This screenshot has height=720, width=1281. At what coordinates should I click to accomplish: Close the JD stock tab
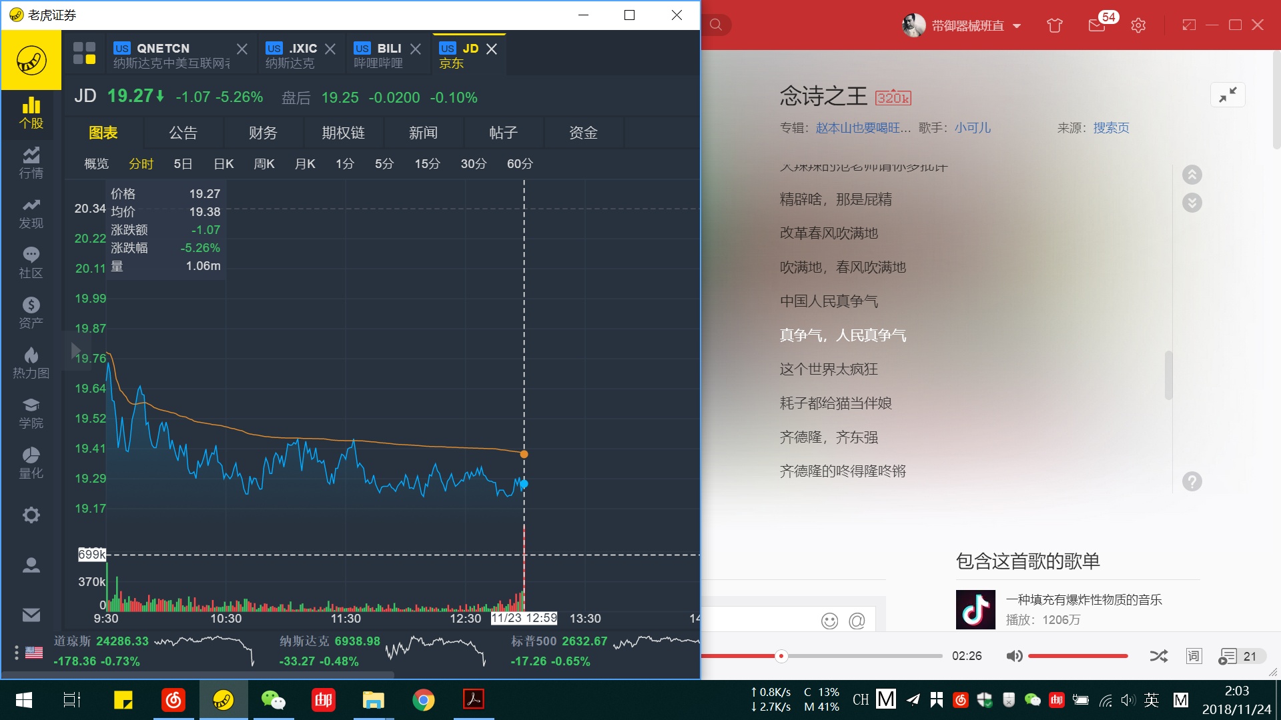point(492,49)
